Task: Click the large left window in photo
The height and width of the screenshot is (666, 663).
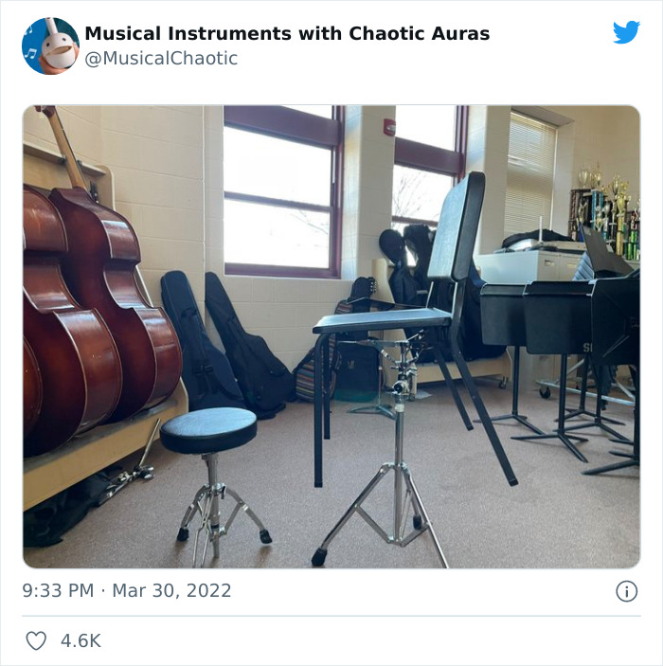Action: click(283, 192)
